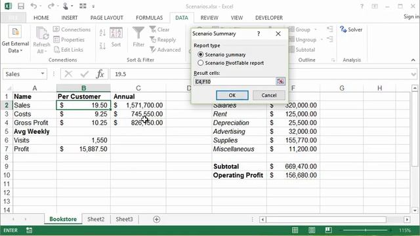Viewport: 420px width, 236px height.
Task: Open the FORMULAS ribbon tab
Action: coord(149,18)
